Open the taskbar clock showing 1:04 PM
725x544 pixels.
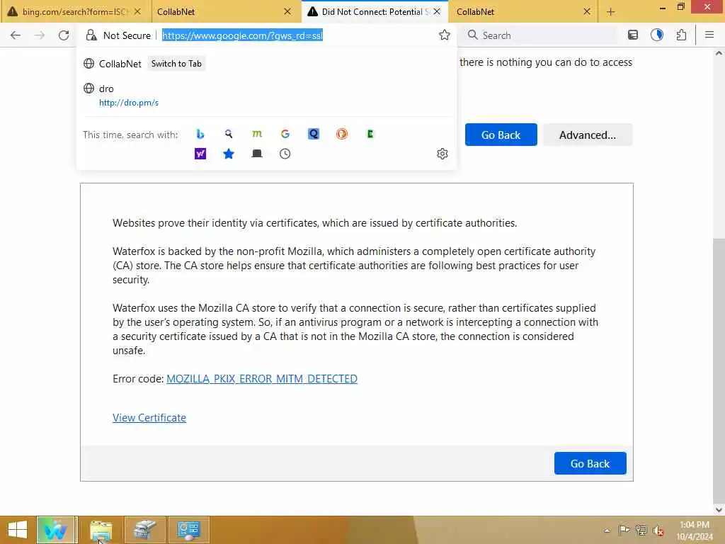pos(695,530)
